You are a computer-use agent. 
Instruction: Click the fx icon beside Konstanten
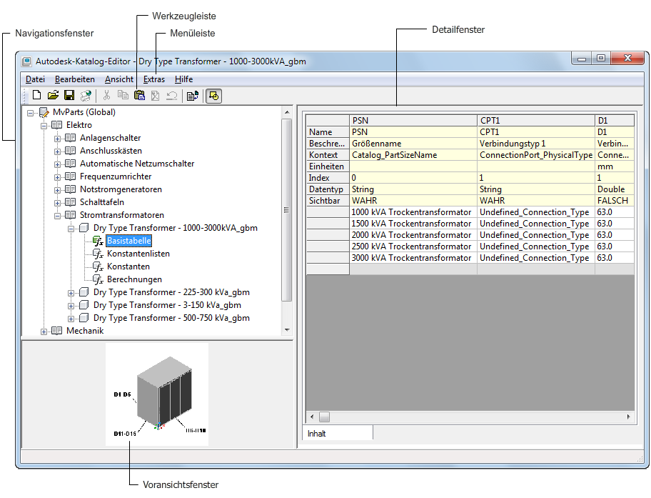tap(98, 267)
